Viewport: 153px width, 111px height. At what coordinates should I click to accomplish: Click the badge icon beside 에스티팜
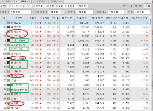(x=8, y=67)
